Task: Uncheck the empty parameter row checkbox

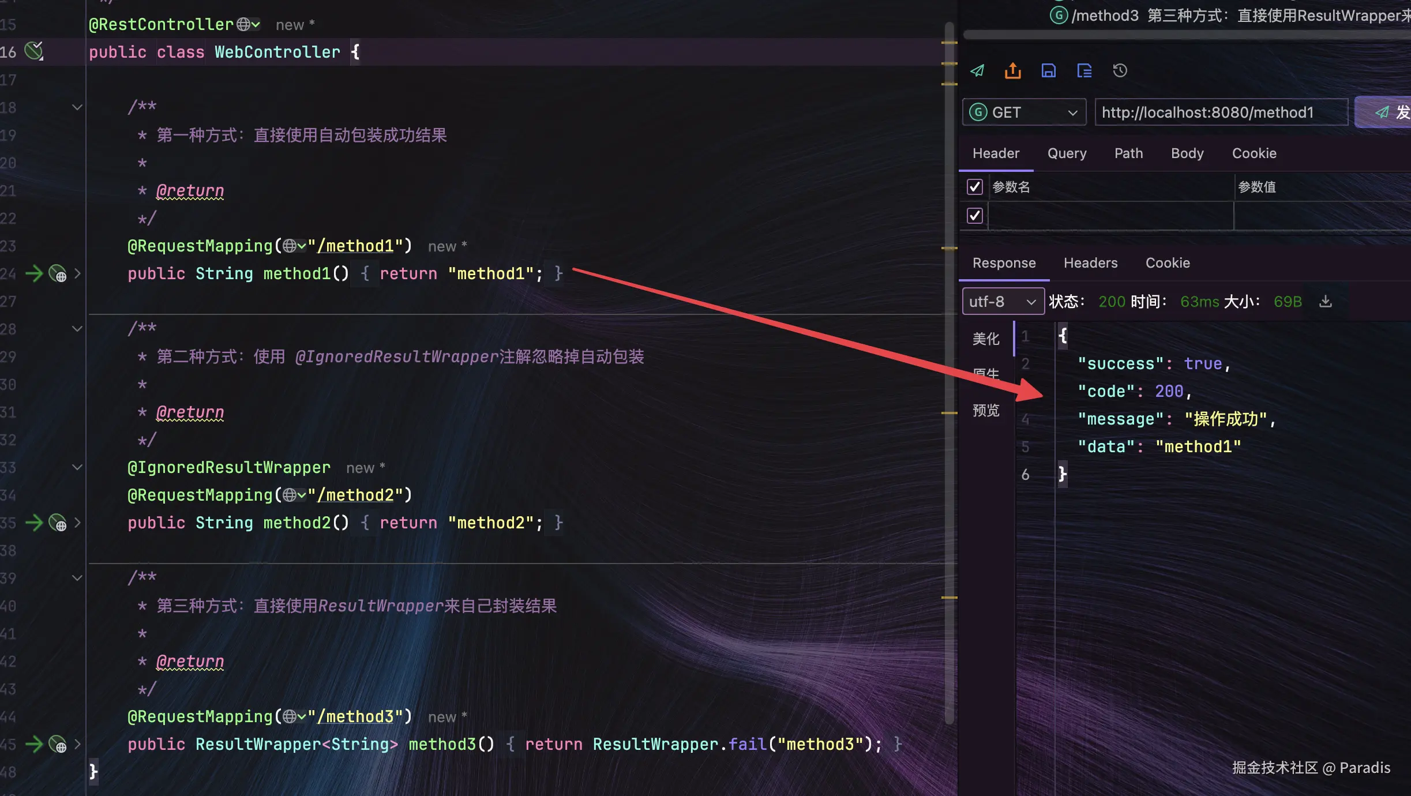Action: [974, 216]
